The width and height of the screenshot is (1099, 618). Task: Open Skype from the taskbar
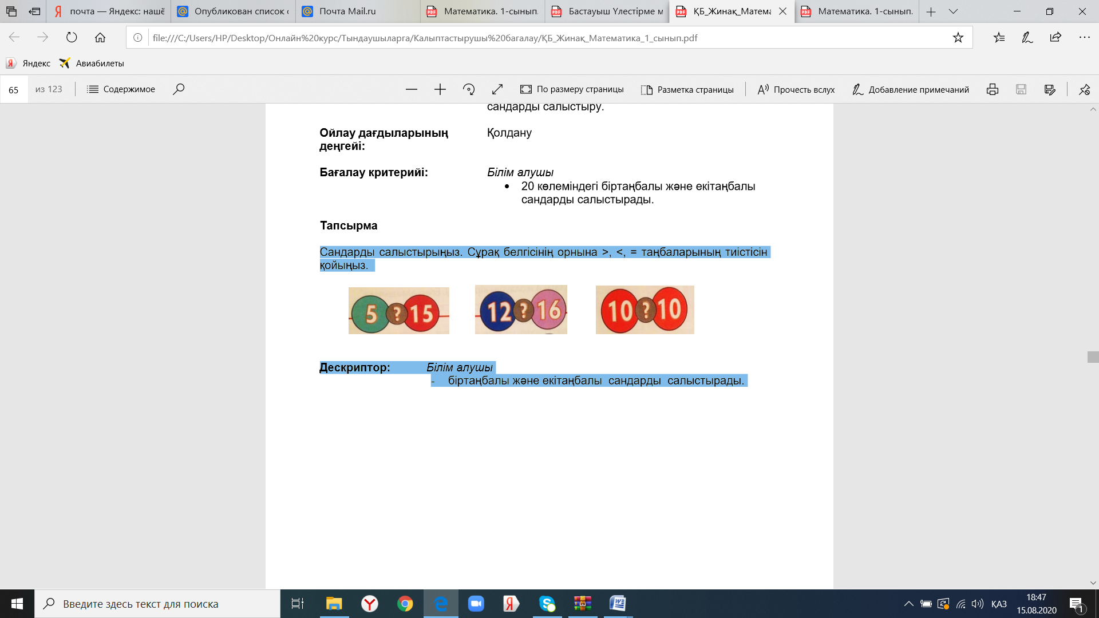pos(547,604)
